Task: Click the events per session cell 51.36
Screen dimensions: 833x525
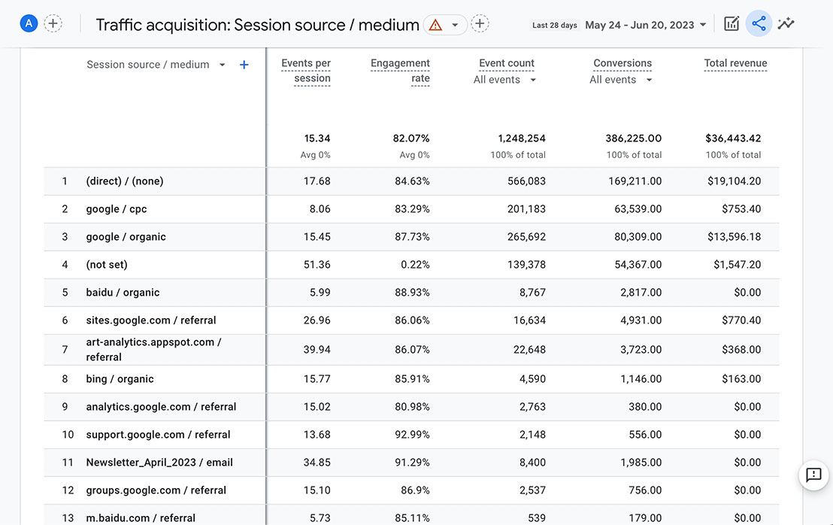Action: (x=317, y=265)
